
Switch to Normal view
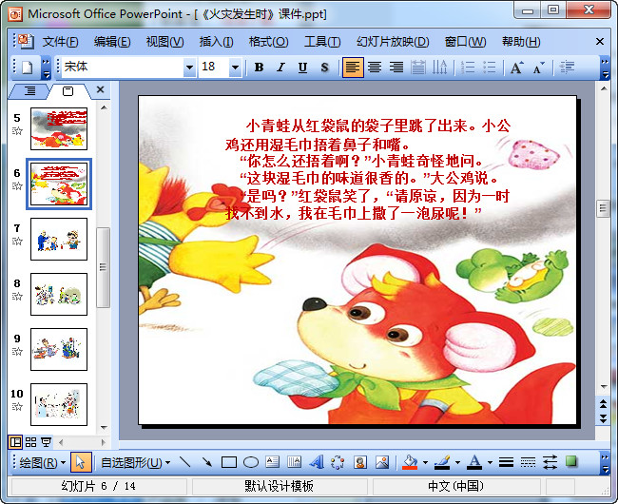point(15,442)
